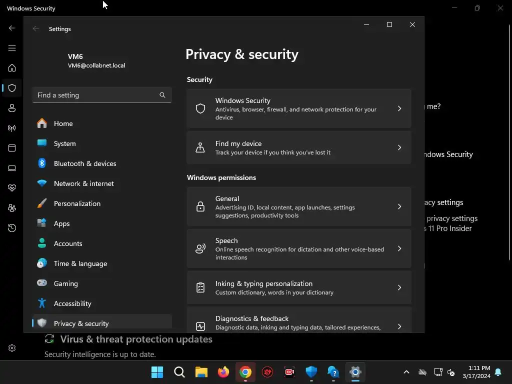Open Inking & typing personalization card
The image size is (512, 384).
click(x=299, y=287)
